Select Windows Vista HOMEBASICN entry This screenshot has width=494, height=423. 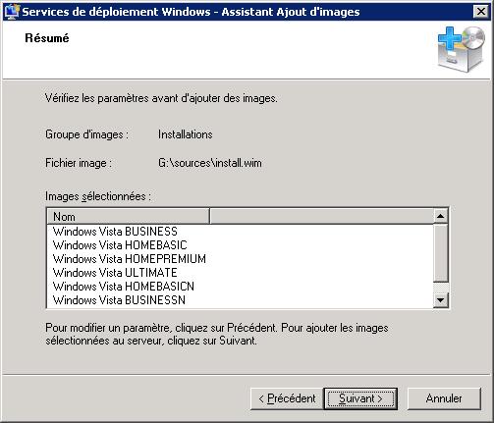click(x=124, y=287)
